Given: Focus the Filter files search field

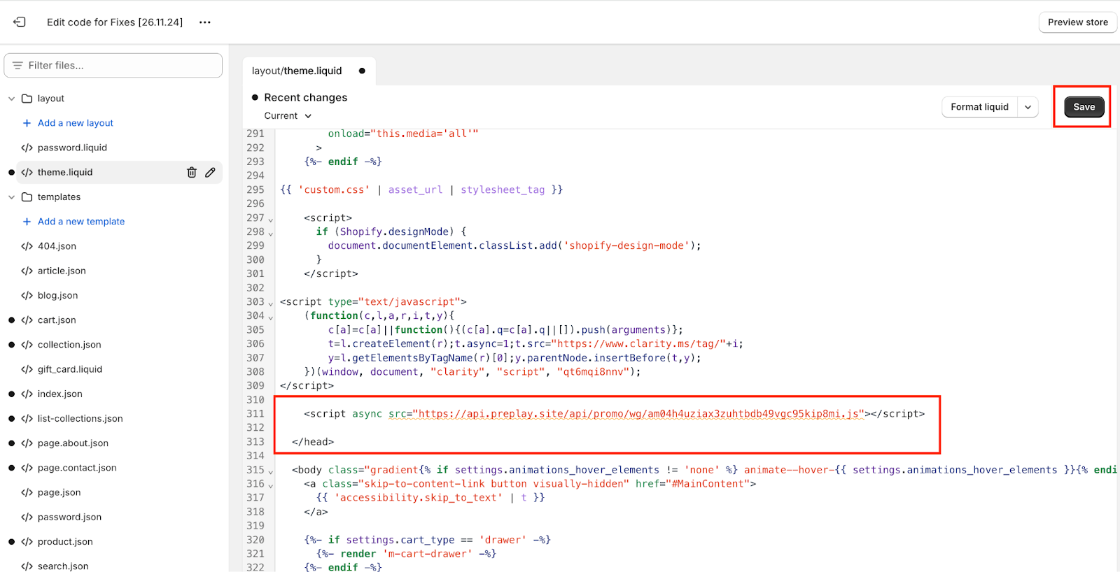Looking at the screenshot, I should [x=113, y=65].
